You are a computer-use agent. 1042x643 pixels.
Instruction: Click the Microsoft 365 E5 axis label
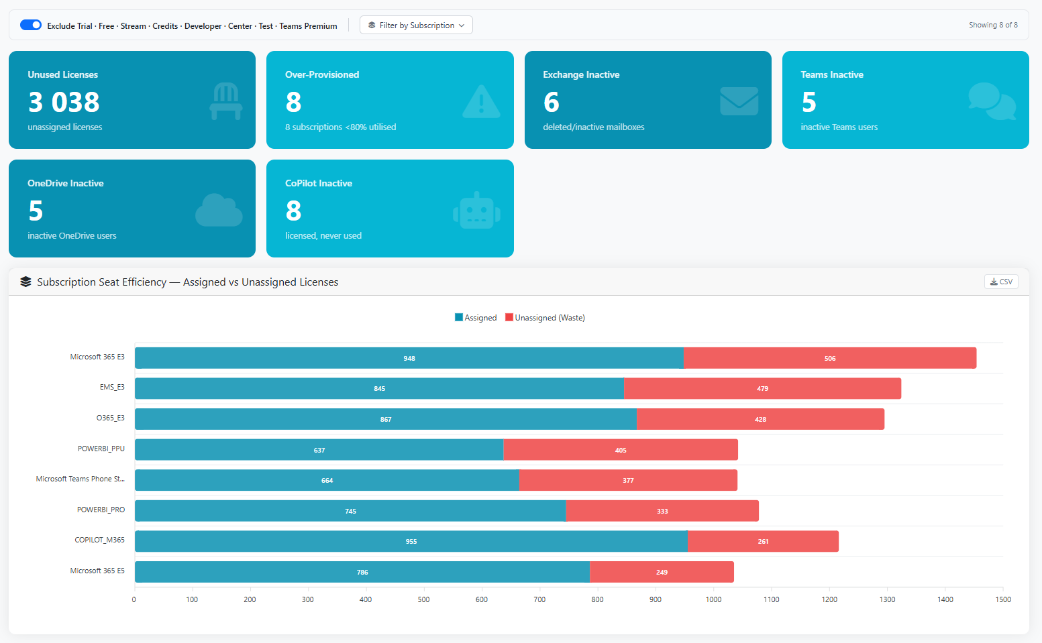[97, 571]
